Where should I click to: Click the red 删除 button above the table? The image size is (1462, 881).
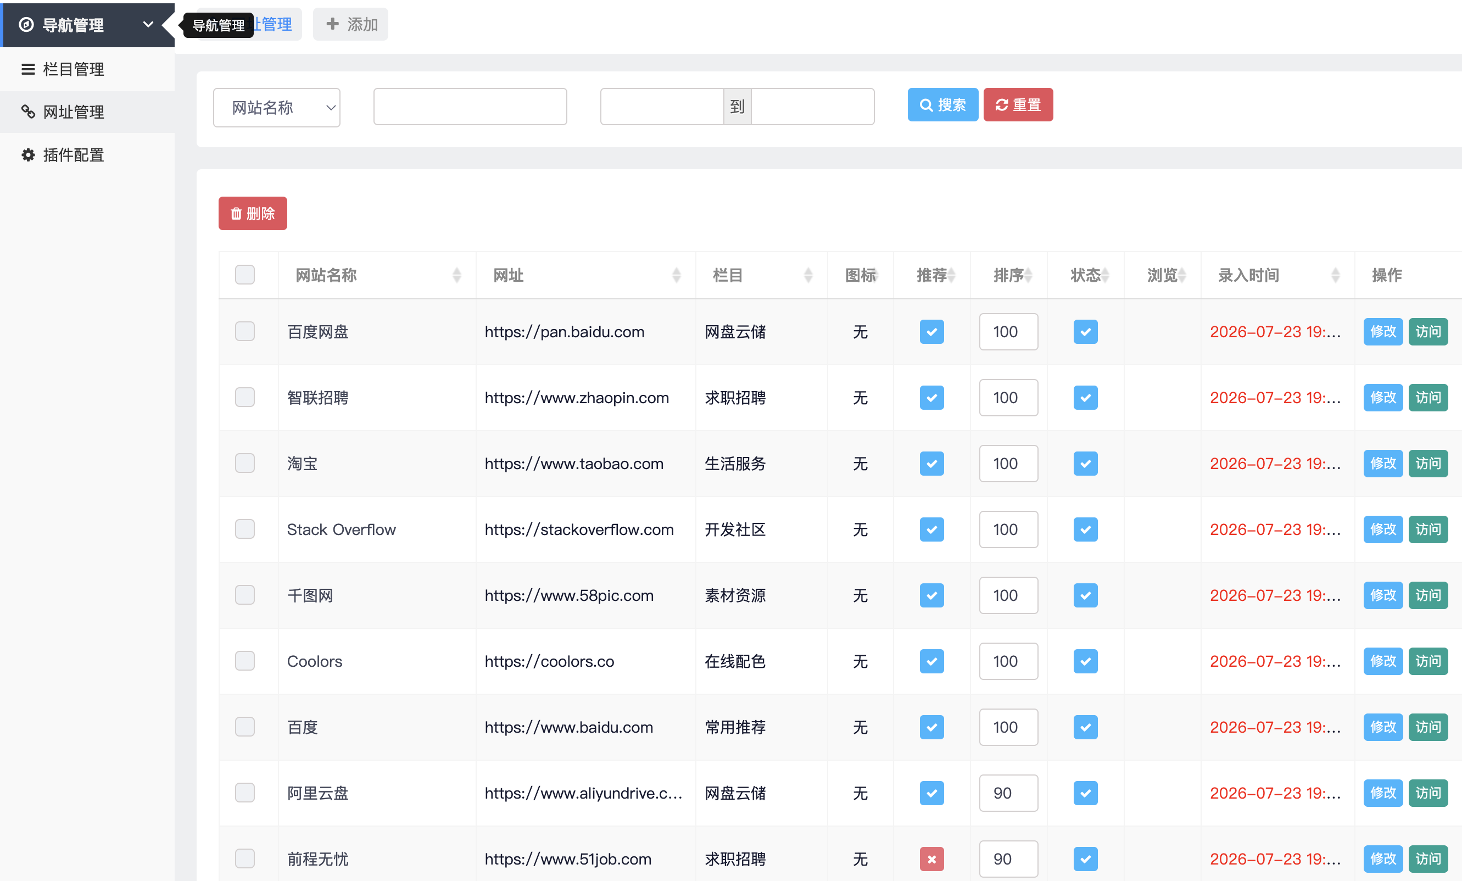[x=253, y=214]
